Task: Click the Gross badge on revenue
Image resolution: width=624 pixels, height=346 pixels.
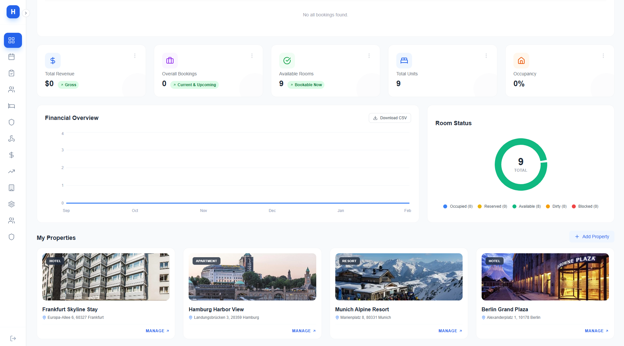Action: pyautogui.click(x=68, y=85)
